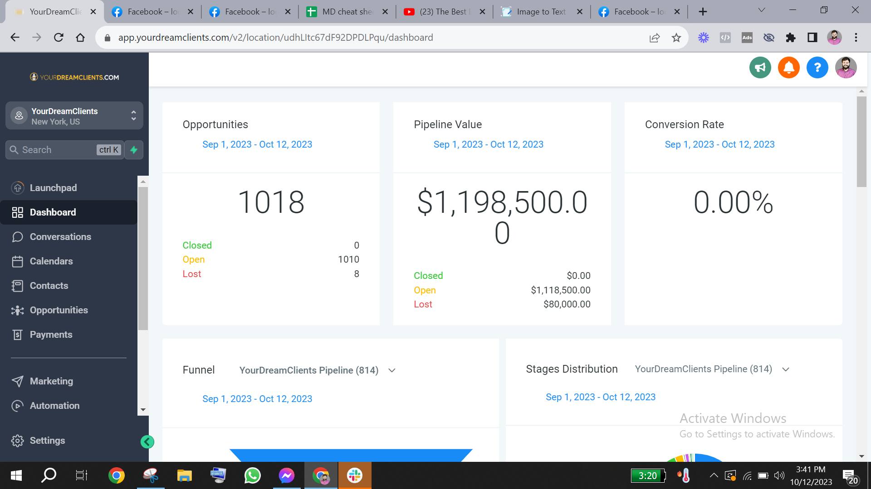Switch to MD cheat sheet tab
The image size is (871, 489).
pyautogui.click(x=347, y=12)
